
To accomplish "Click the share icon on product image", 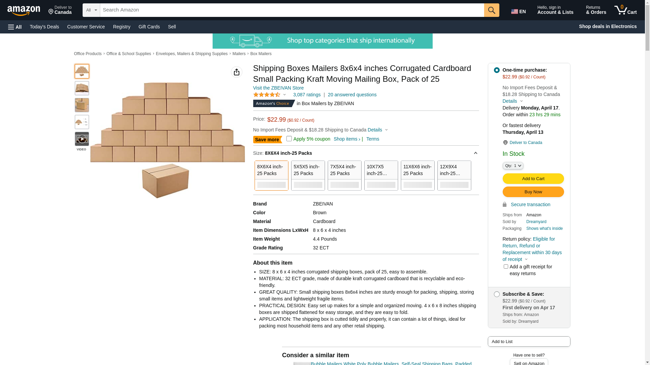I will [x=237, y=72].
